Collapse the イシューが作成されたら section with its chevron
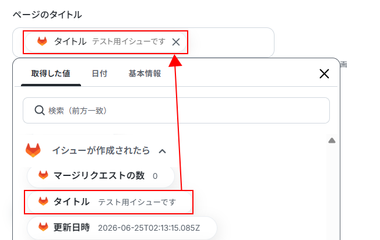The image size is (380, 240). click(162, 151)
